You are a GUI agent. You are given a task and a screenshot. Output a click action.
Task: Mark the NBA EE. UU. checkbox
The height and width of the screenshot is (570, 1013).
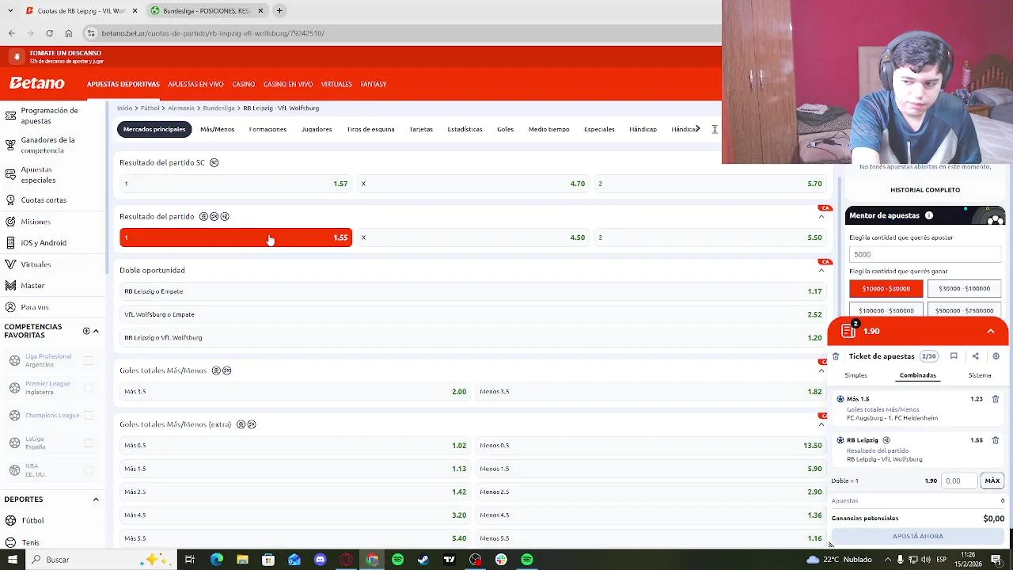point(89,470)
